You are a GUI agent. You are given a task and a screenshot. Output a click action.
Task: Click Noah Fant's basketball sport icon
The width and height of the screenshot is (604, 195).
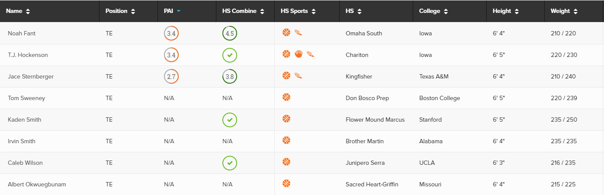point(286,32)
